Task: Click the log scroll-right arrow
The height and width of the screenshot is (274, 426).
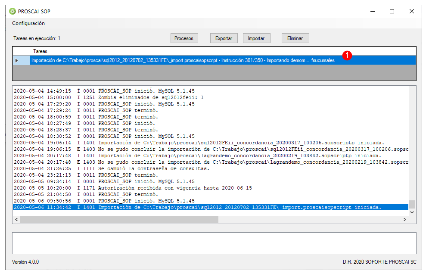Action: coord(405,219)
